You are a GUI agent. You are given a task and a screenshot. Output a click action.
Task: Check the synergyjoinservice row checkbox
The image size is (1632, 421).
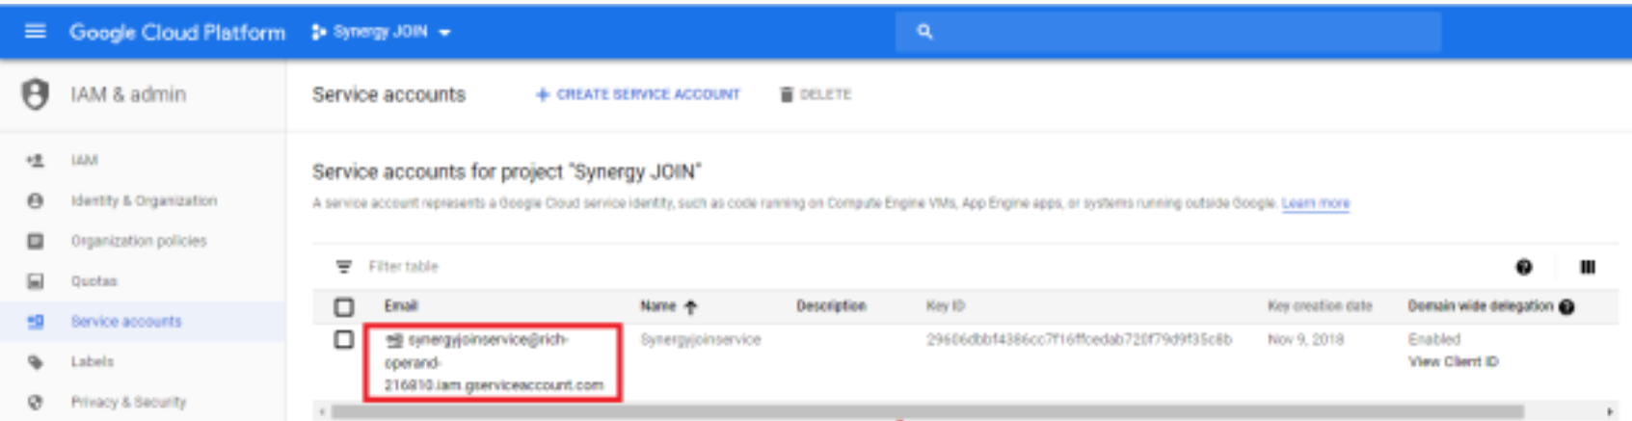pyautogui.click(x=344, y=339)
